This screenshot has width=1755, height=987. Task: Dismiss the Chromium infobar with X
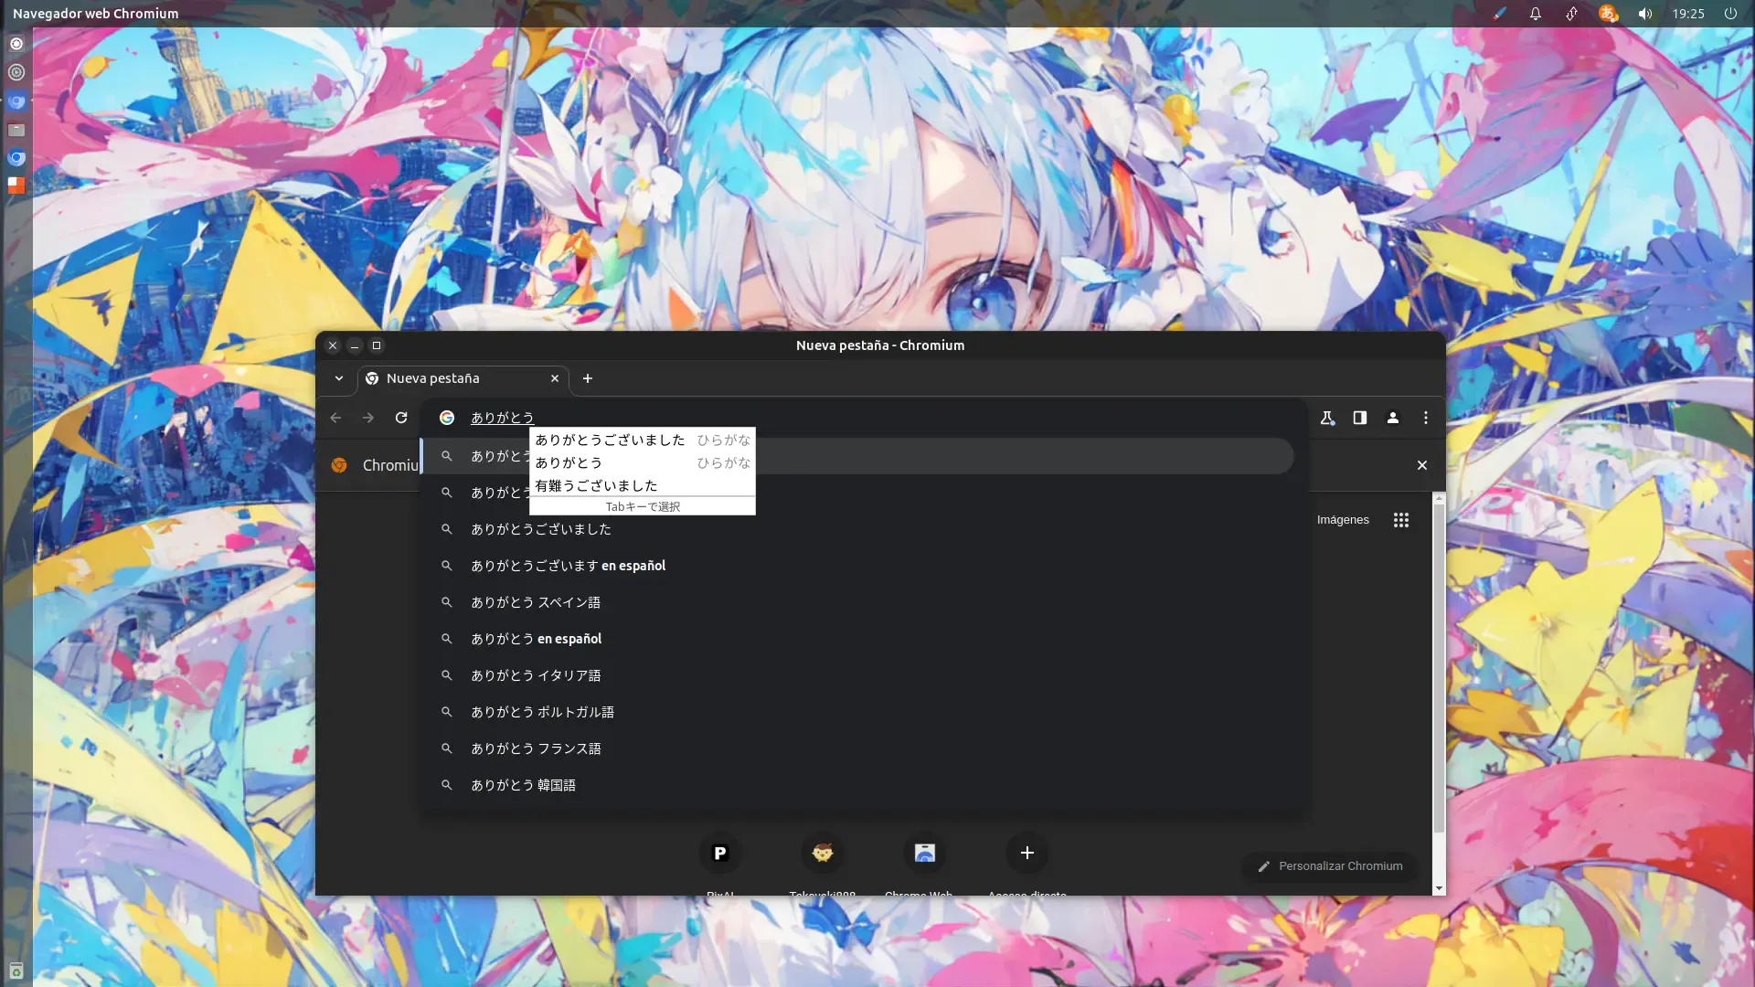point(1422,465)
